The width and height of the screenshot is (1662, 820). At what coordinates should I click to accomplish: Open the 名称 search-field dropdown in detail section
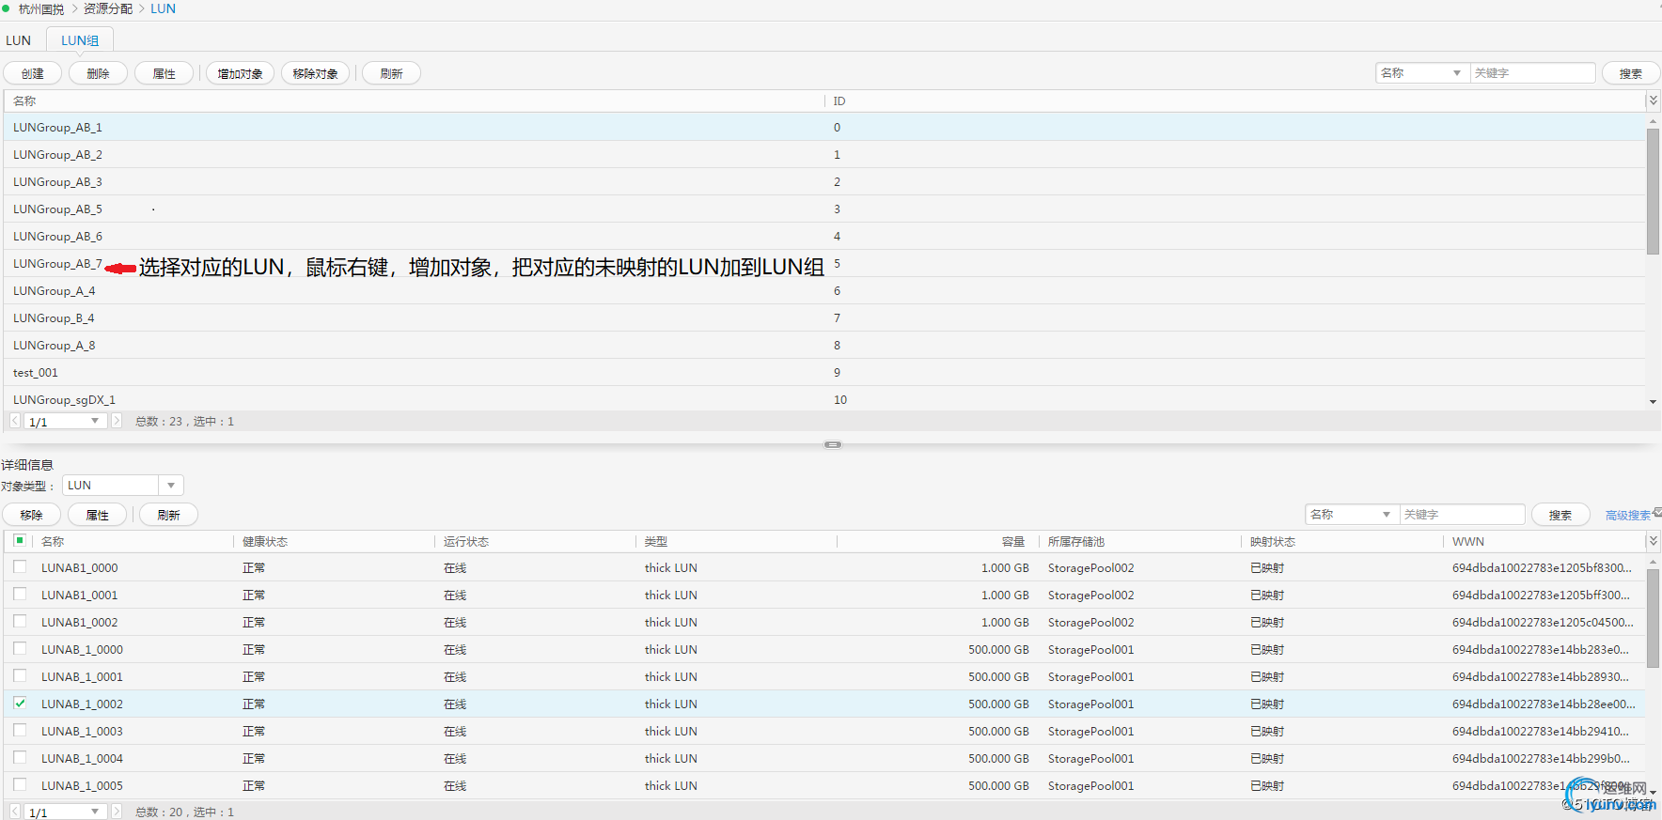pos(1351,515)
